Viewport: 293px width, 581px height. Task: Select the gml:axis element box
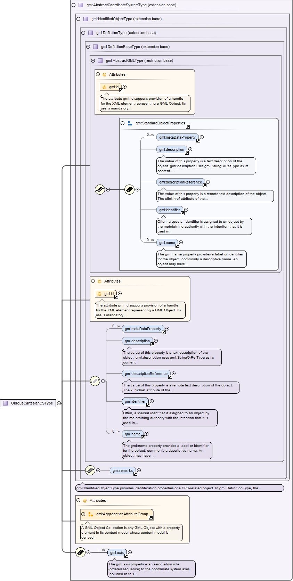pyautogui.click(x=117, y=553)
